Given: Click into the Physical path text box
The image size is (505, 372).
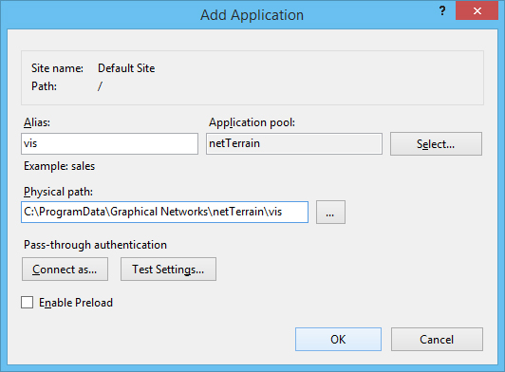Looking at the screenshot, I should click(x=164, y=212).
